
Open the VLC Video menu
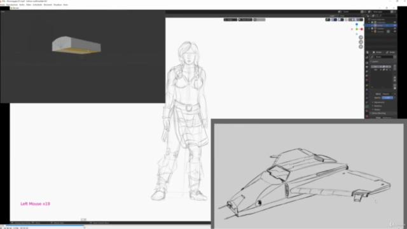point(29,4)
